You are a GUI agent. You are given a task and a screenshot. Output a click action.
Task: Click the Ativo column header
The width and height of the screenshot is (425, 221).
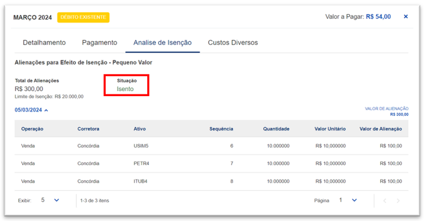click(139, 129)
